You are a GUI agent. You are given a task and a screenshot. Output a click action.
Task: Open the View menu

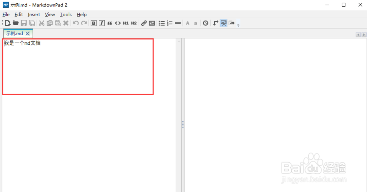(x=50, y=15)
